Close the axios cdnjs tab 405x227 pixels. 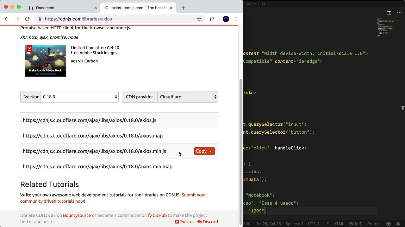pyautogui.click(x=171, y=8)
